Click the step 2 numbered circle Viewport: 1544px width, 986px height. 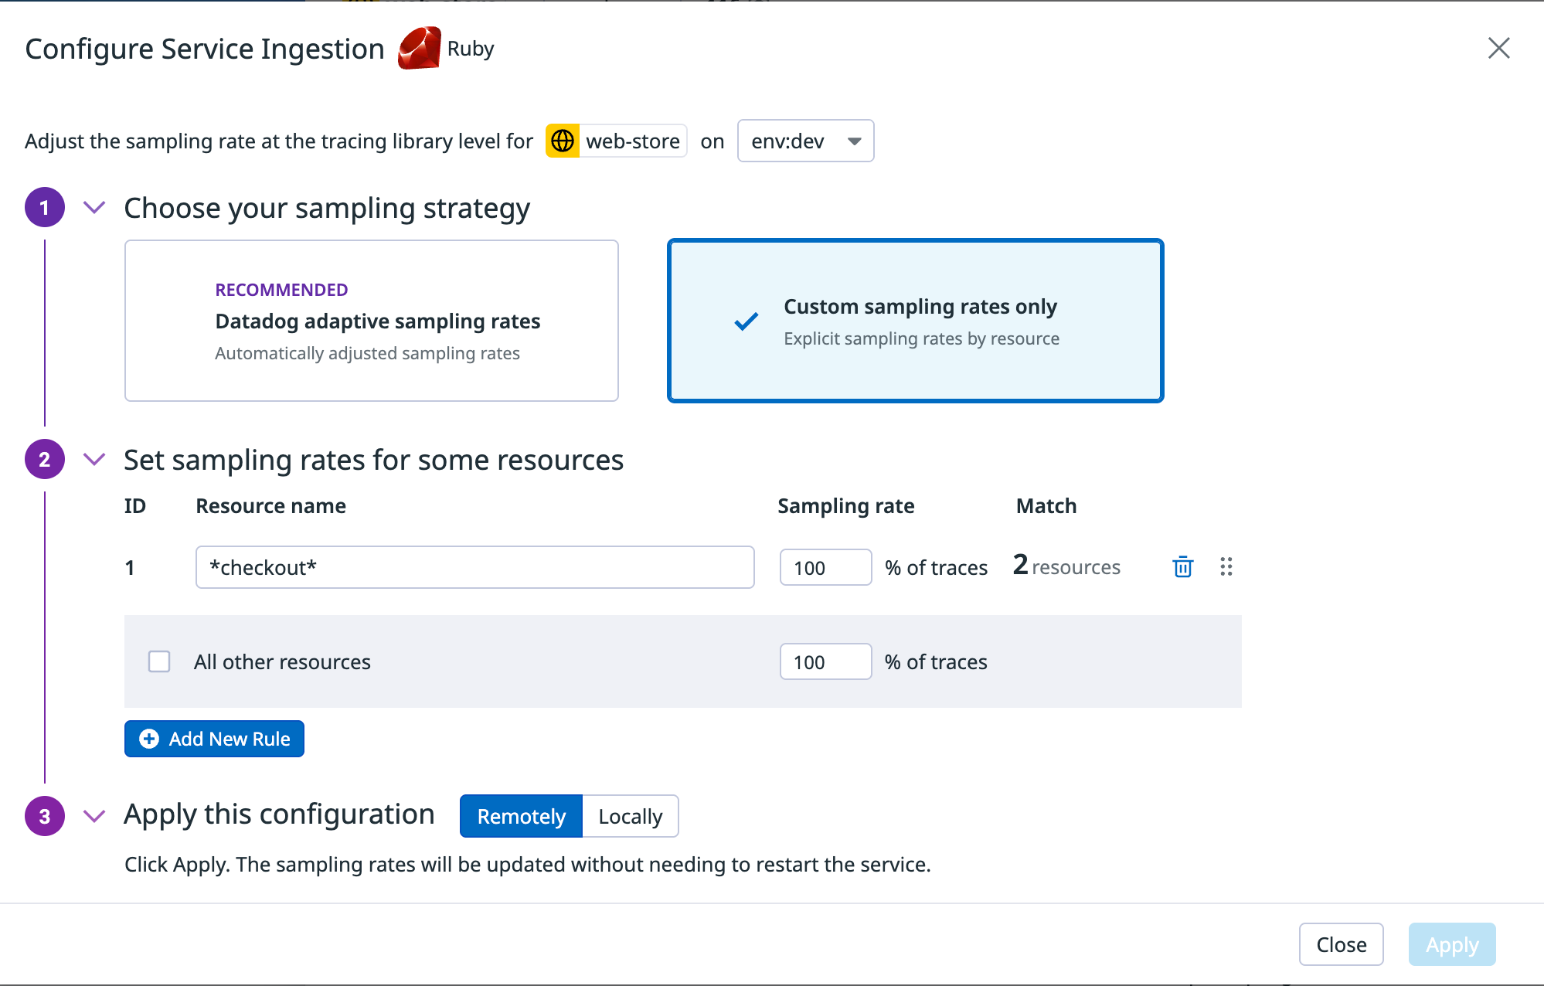pos(45,459)
